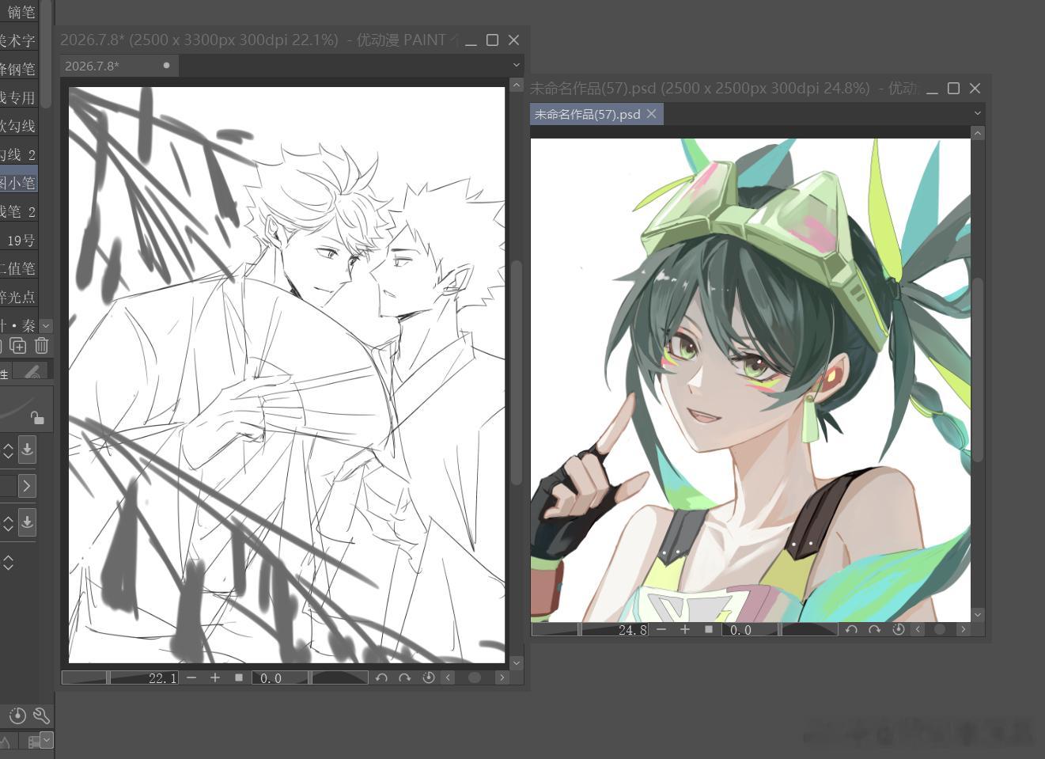This screenshot has height=759, width=1045.
Task: Select the 美术字 brush in sub tool list
Action: [x=19, y=40]
